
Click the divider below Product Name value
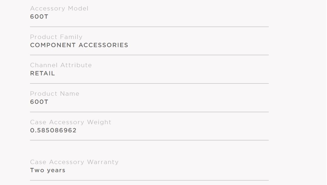[149, 112]
